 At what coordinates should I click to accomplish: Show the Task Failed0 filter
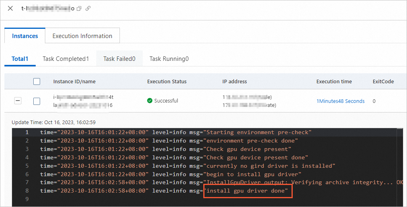pyautogui.click(x=119, y=59)
